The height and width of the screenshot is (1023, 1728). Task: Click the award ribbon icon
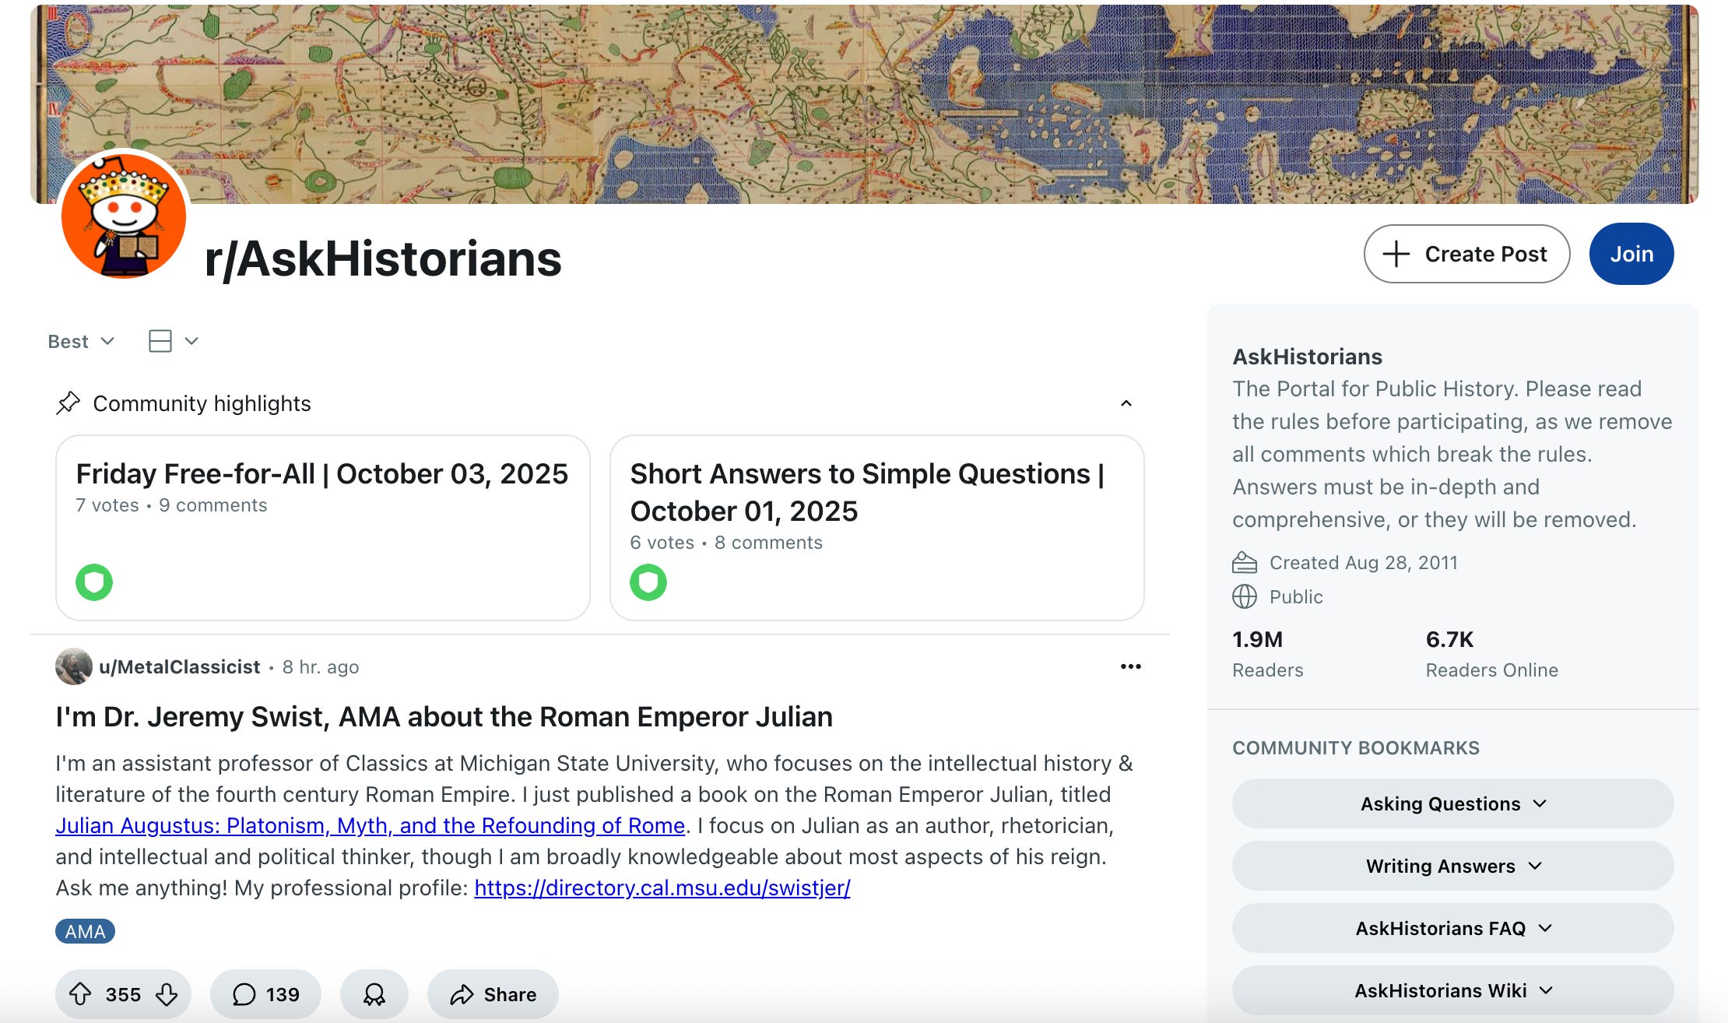[374, 994]
